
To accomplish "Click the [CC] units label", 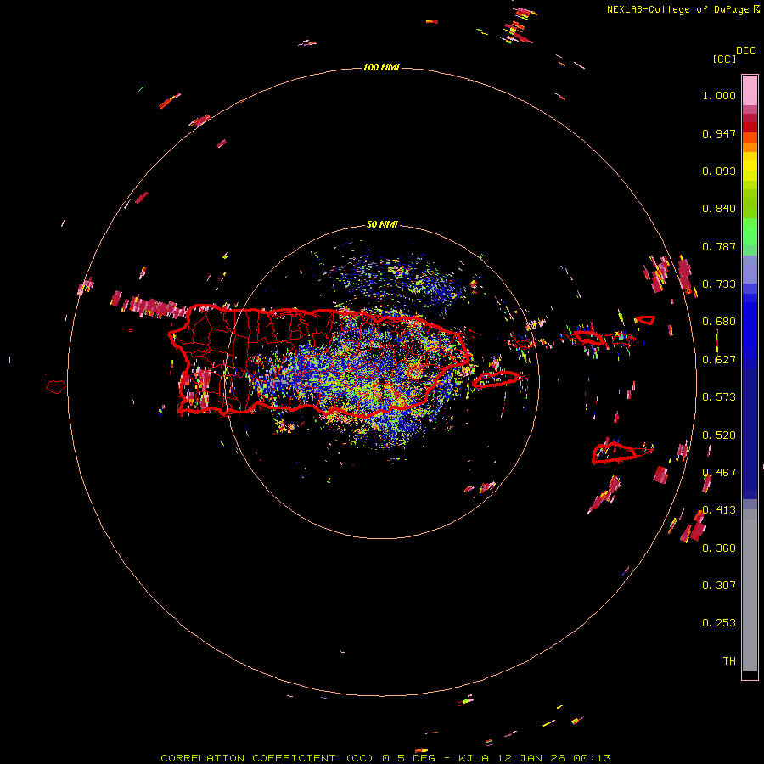I will click(724, 59).
